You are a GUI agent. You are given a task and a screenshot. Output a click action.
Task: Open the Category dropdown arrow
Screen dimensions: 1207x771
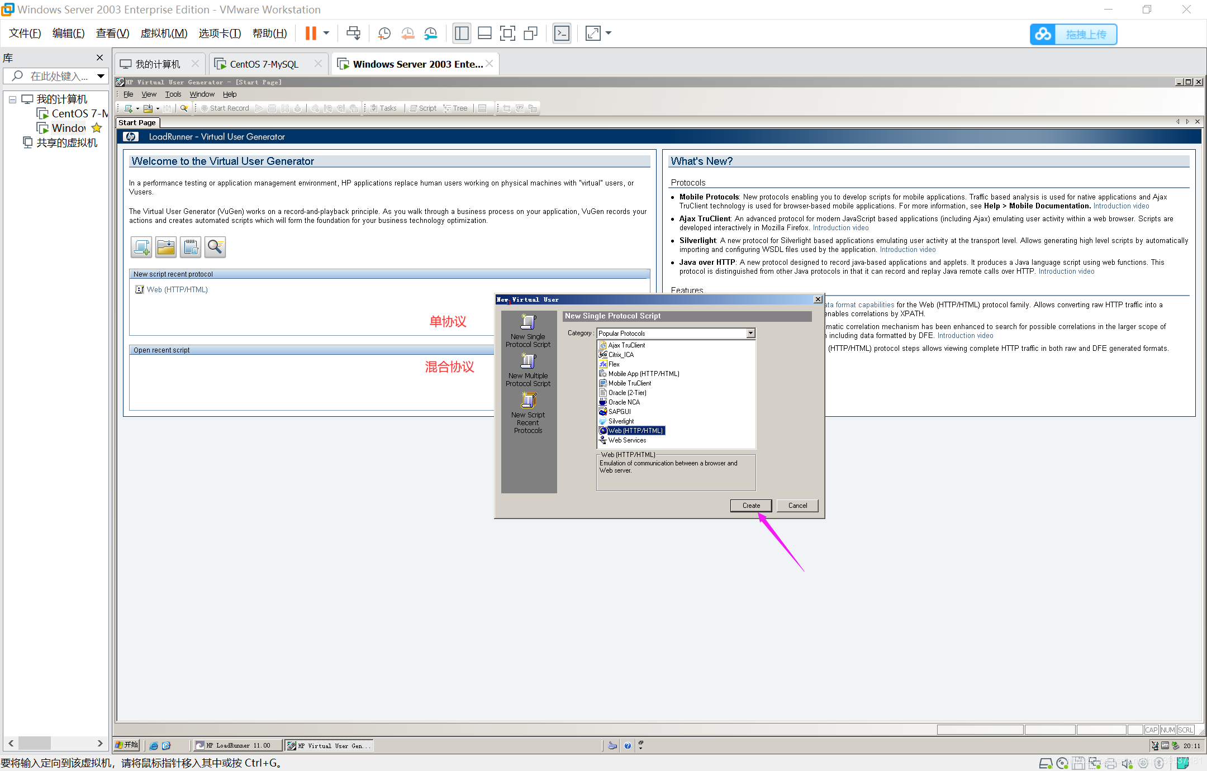[750, 334]
